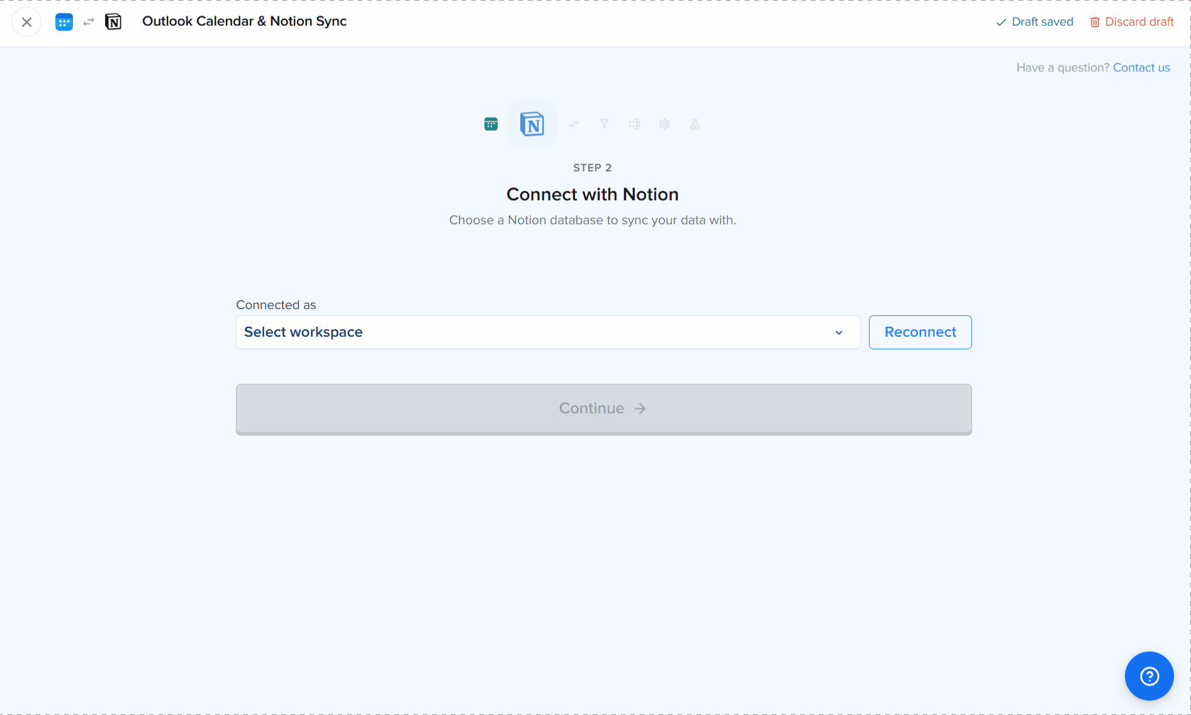Open the Select workspace dropdown
The height and width of the screenshot is (715, 1191).
click(x=548, y=332)
